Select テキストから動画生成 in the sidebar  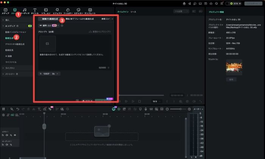click(15, 44)
